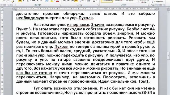Click the vertical scrollbar thumb

[168, 56]
